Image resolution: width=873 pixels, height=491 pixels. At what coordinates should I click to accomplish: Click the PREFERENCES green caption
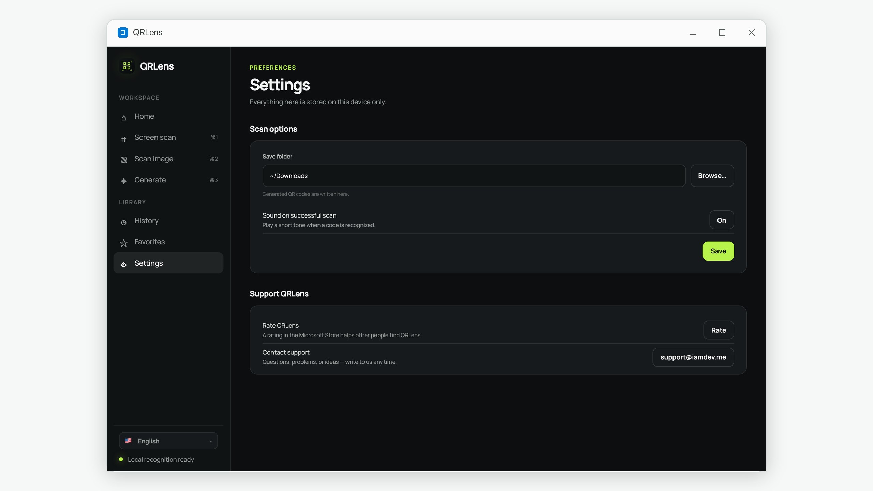click(273, 68)
